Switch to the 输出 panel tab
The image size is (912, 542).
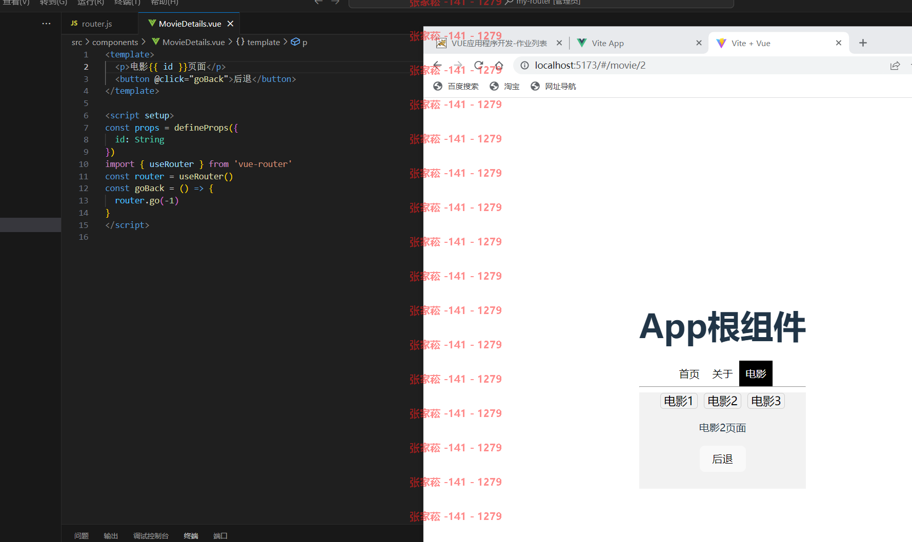(x=111, y=536)
